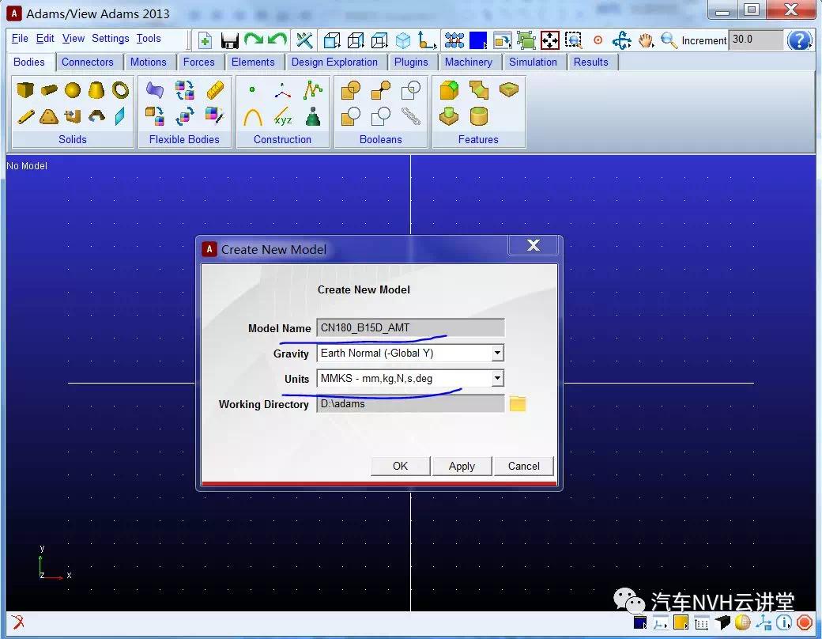The image size is (822, 639).
Task: Select the Sphere solid tool
Action: click(x=73, y=89)
